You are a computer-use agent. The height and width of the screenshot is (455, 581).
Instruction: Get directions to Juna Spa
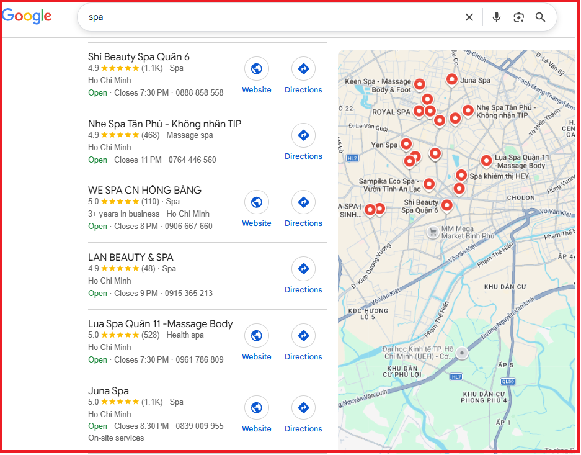click(303, 408)
